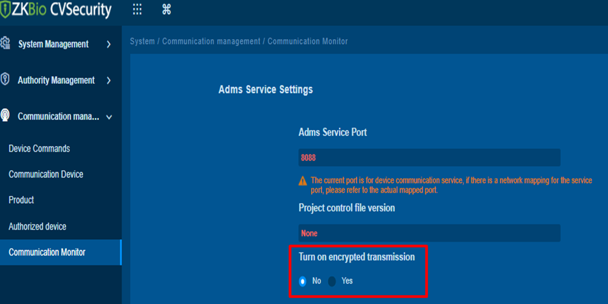
Task: Select No for encrypted transmission
Action: pyautogui.click(x=303, y=281)
